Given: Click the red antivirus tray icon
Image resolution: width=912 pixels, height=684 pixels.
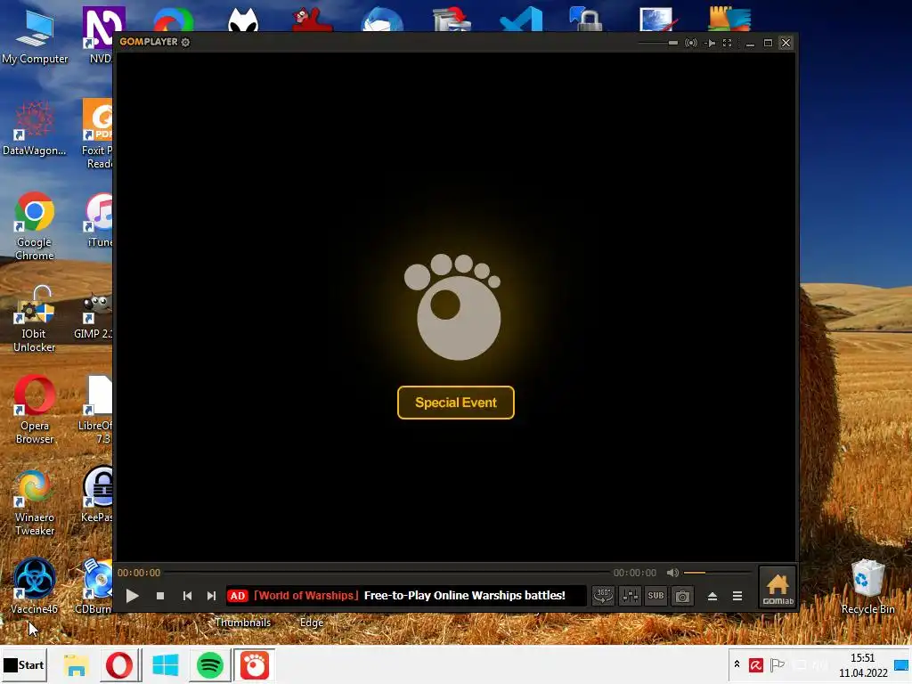Looking at the screenshot, I should [755, 664].
